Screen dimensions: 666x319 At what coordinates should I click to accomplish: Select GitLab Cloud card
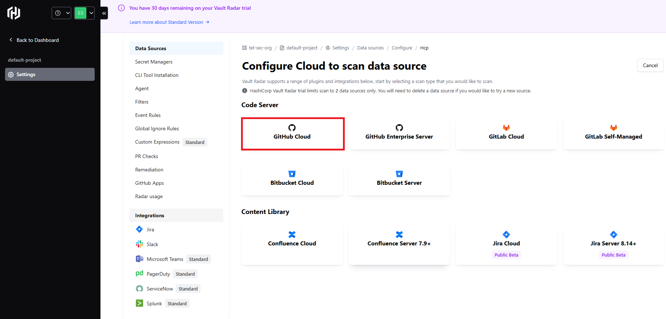pyautogui.click(x=506, y=133)
